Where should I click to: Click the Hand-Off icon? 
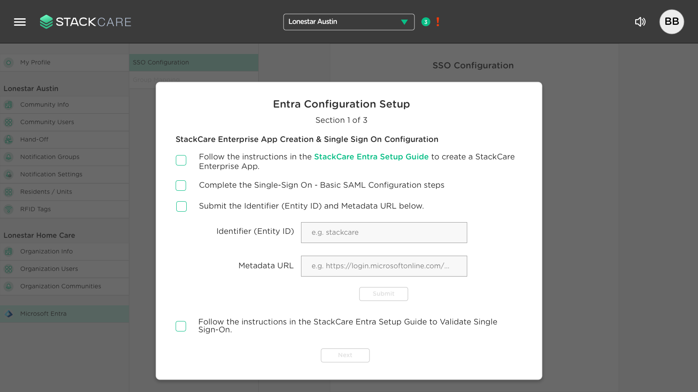[x=9, y=140]
